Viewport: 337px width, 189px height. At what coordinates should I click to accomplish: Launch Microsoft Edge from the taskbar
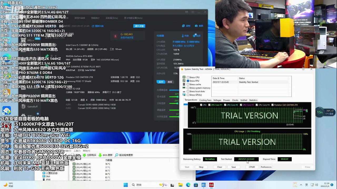pos(188,185)
